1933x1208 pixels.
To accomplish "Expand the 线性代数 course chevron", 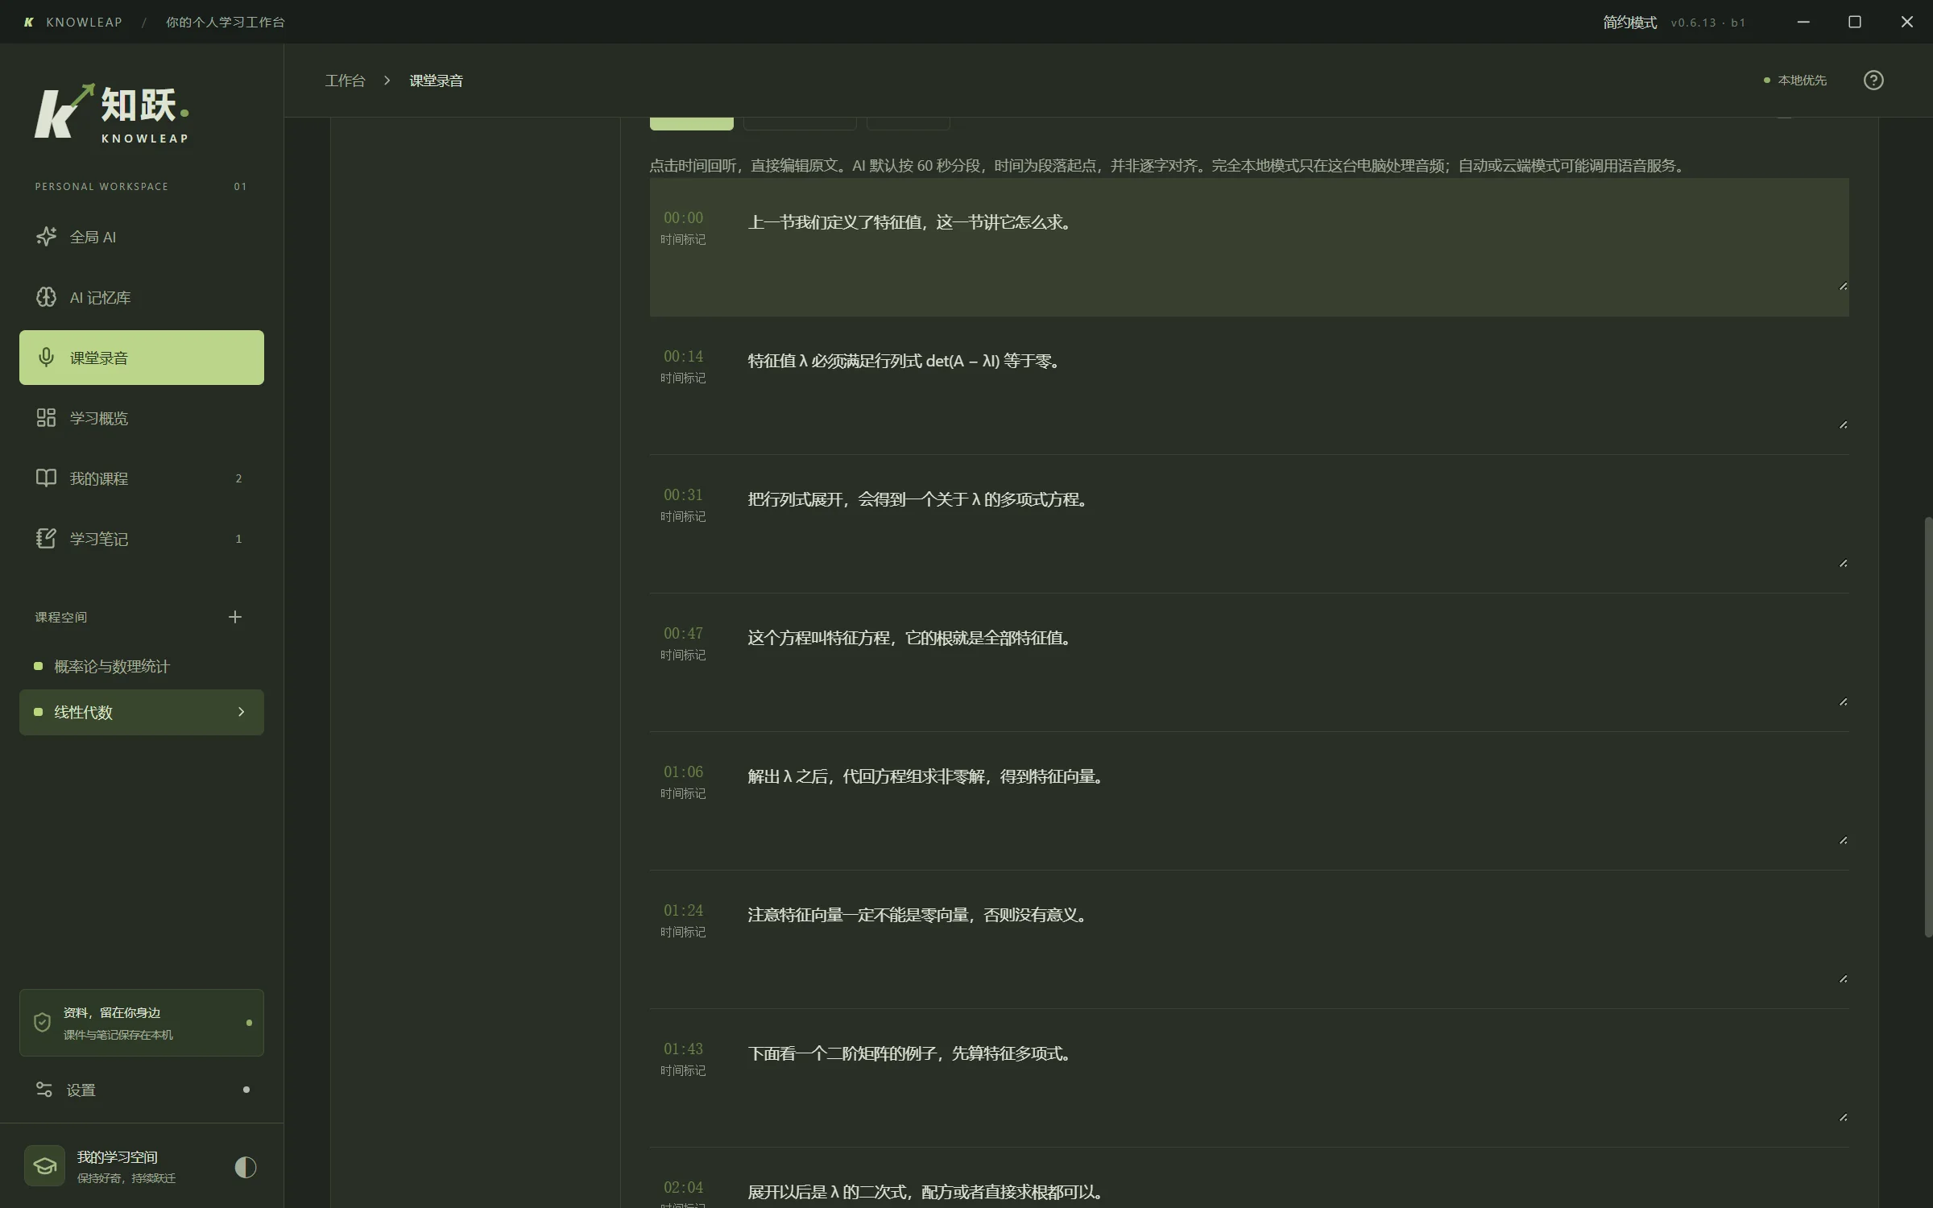I will pos(241,712).
